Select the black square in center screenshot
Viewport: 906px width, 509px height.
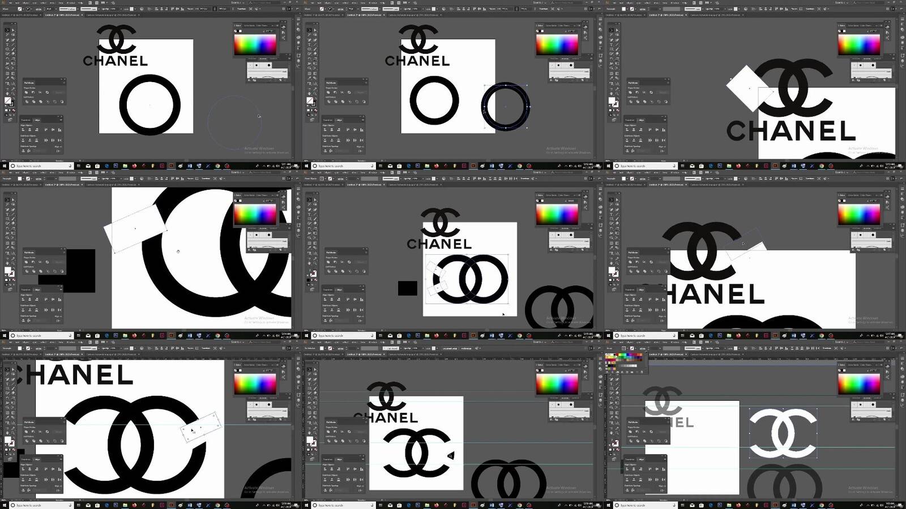coord(408,288)
